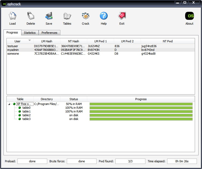Click the Directory column header

coord(47,99)
